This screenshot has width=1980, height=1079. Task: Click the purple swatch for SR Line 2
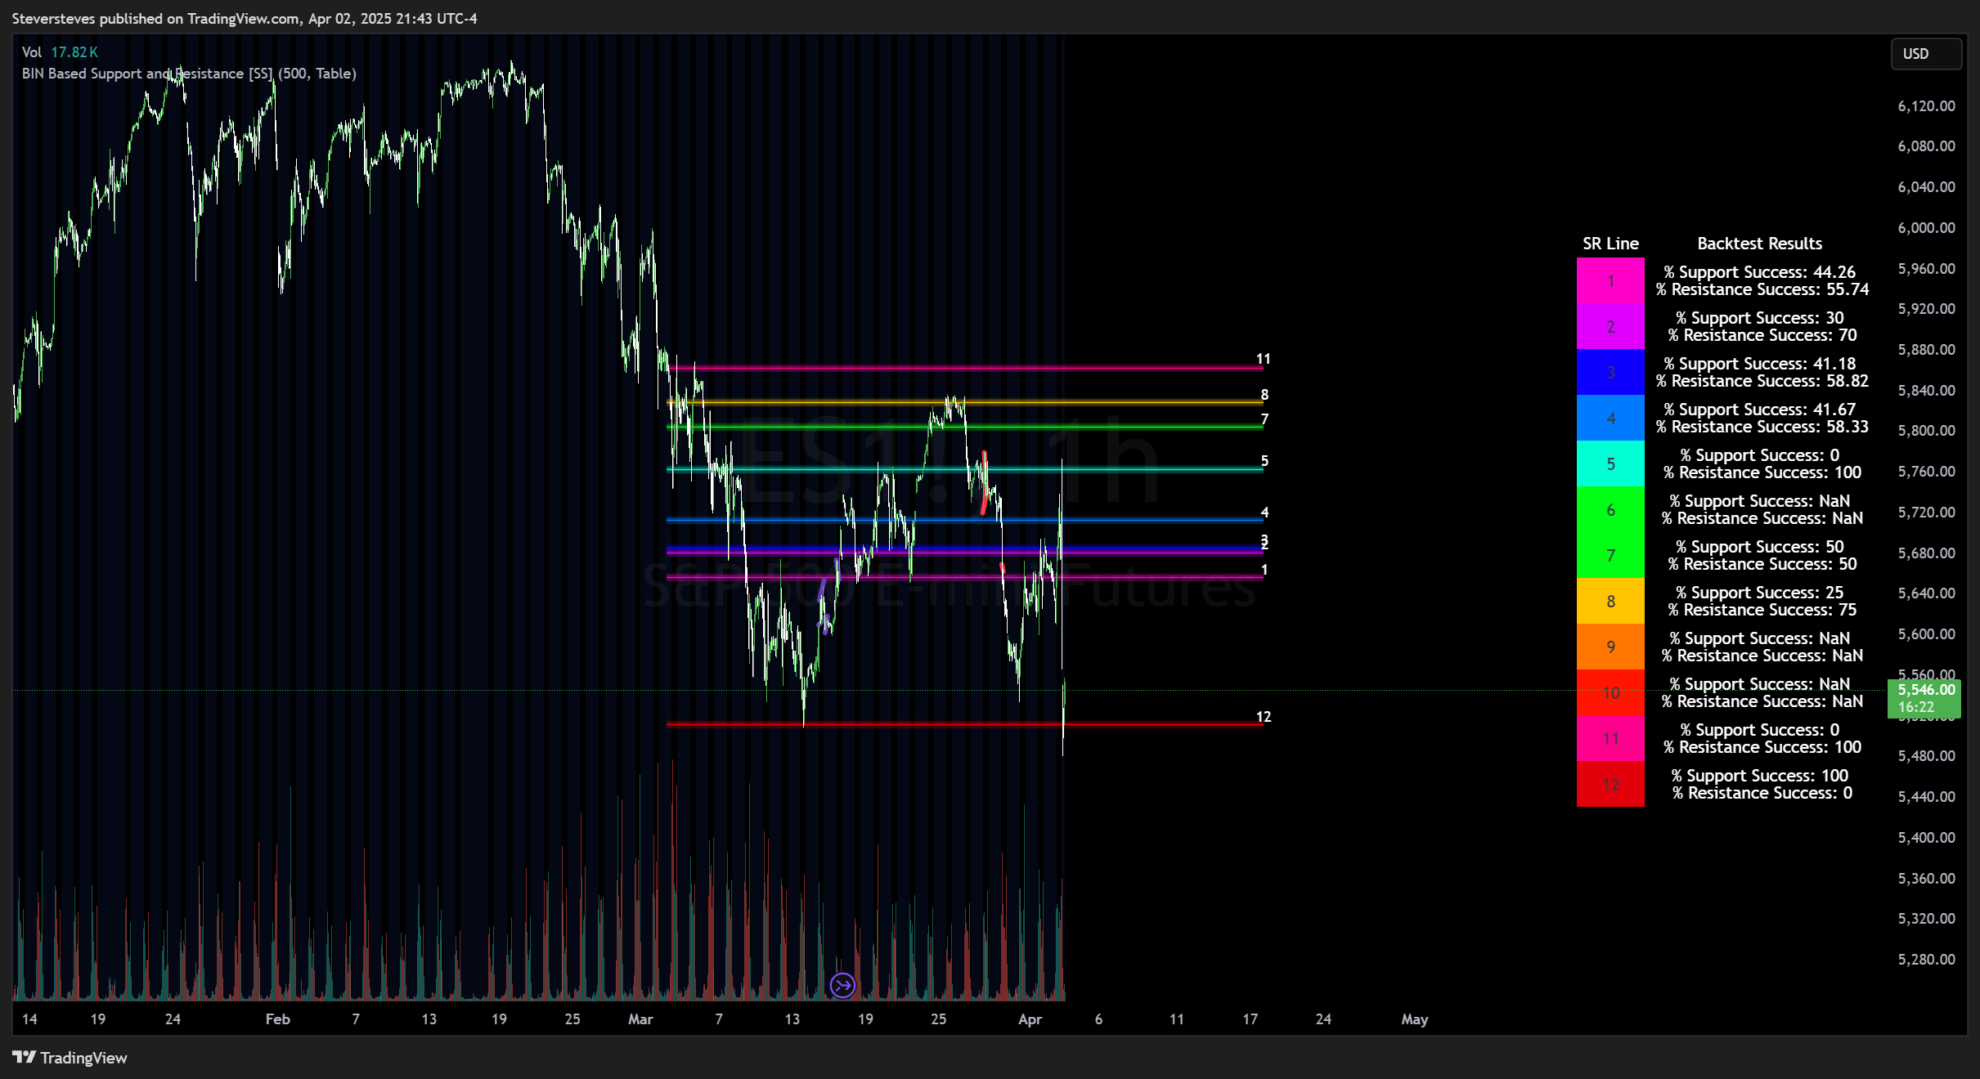(x=1610, y=327)
